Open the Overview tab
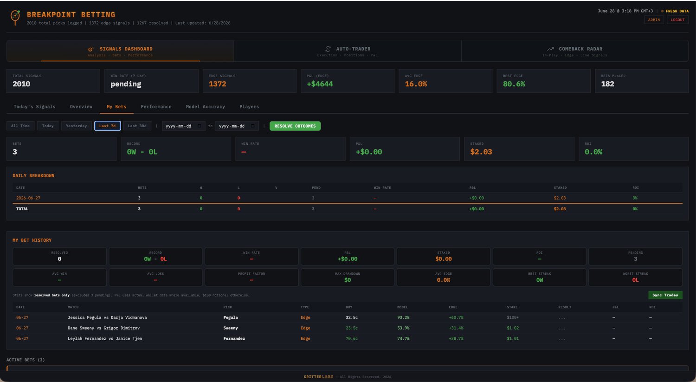The height and width of the screenshot is (382, 696). pos(81,107)
